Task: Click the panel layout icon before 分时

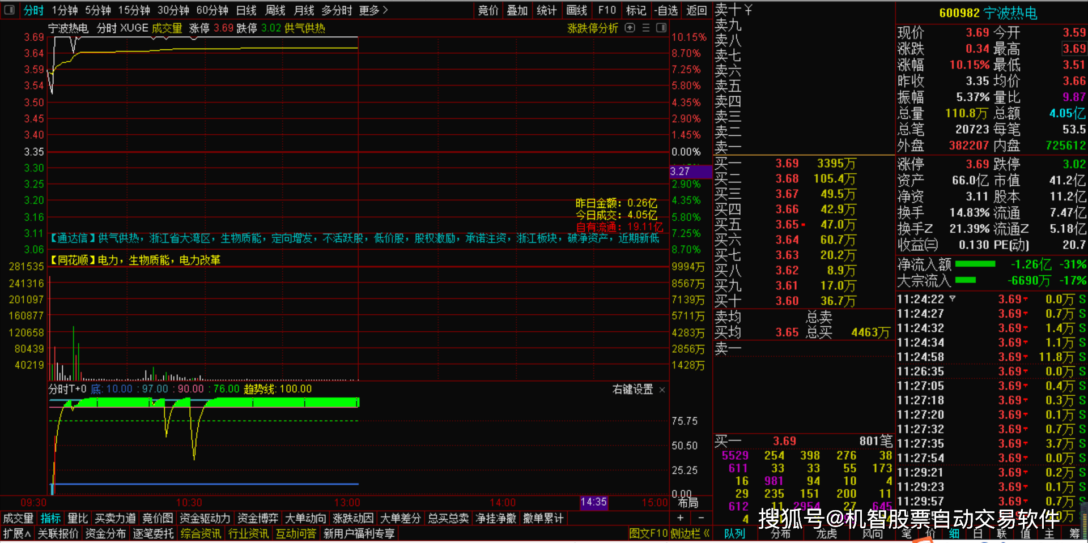Action: [x=9, y=10]
